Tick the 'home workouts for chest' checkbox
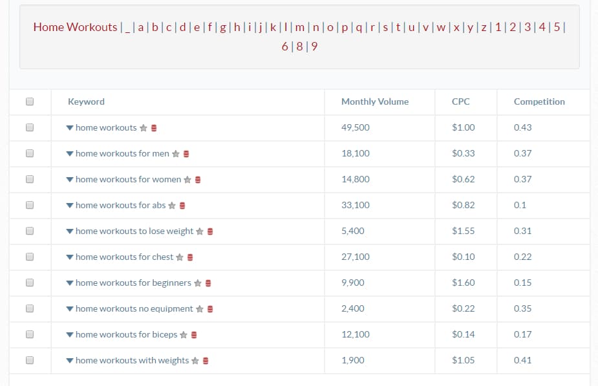 (29, 257)
